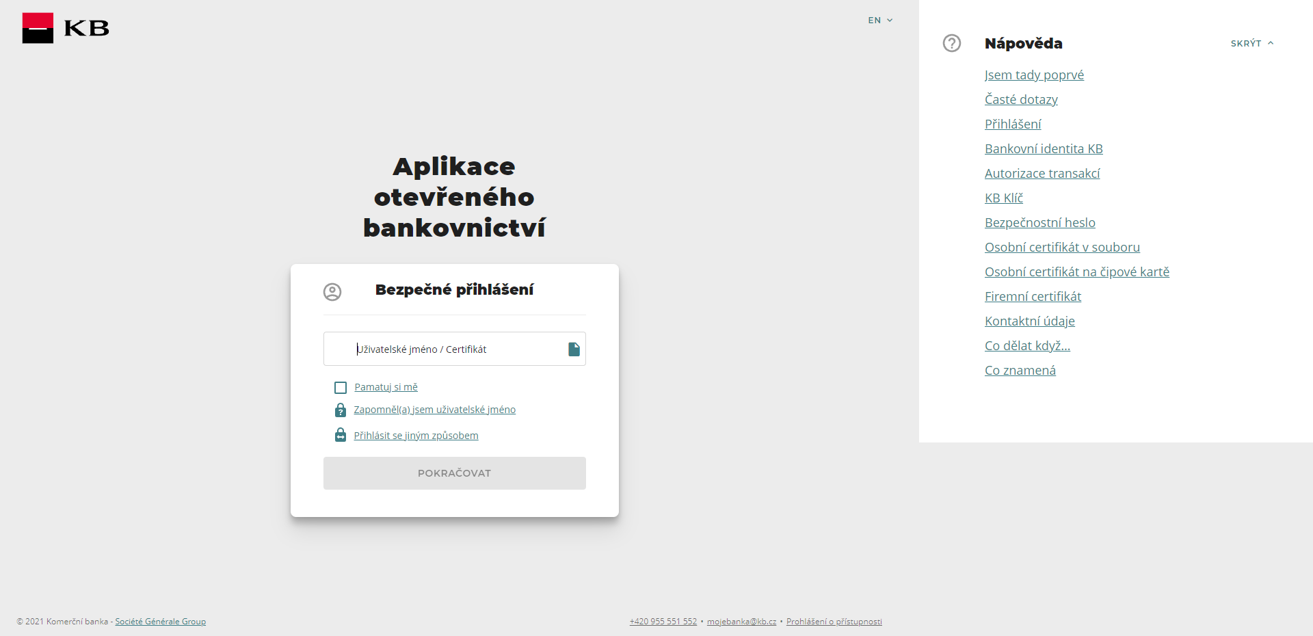The width and height of the screenshot is (1313, 636).
Task: Collapse help panel with SKRÝT
Action: click(1252, 43)
